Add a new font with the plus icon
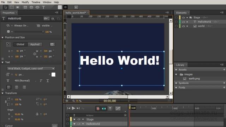Screen dimensions: 226x127 click(224, 87)
